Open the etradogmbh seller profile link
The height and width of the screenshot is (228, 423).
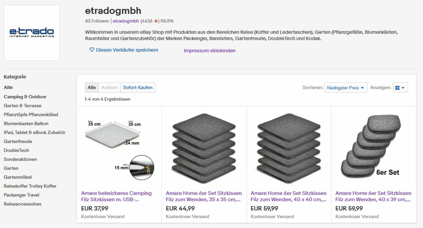click(126, 21)
